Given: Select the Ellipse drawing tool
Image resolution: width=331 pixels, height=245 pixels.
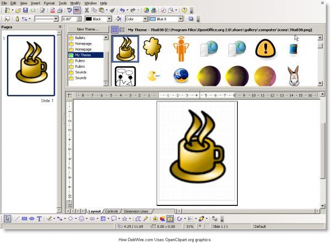Looking at the screenshot, I should click(x=31, y=219).
